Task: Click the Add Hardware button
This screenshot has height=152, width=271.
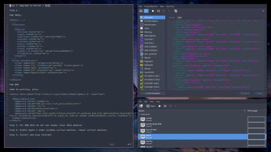Action: (152, 93)
